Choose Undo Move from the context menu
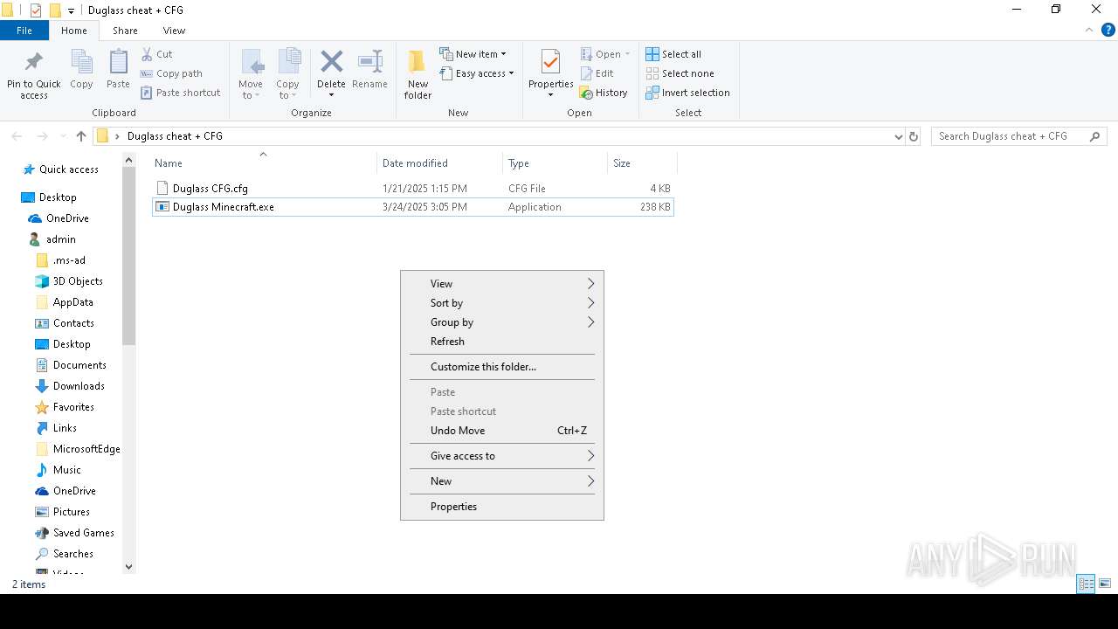 pyautogui.click(x=502, y=431)
